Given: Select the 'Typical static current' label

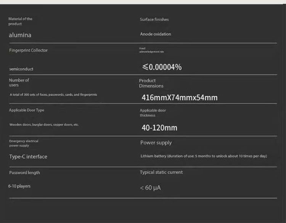Looking at the screenshot, I should coord(161,172).
